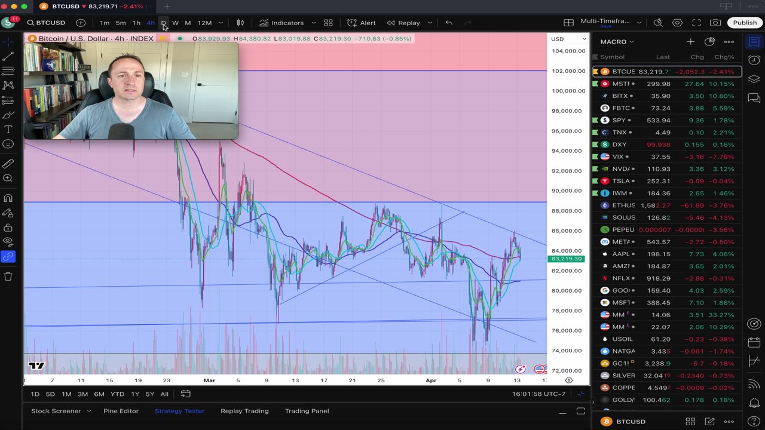The height and width of the screenshot is (430, 765).
Task: Click the add symbol compare plus icon
Action: tap(81, 23)
